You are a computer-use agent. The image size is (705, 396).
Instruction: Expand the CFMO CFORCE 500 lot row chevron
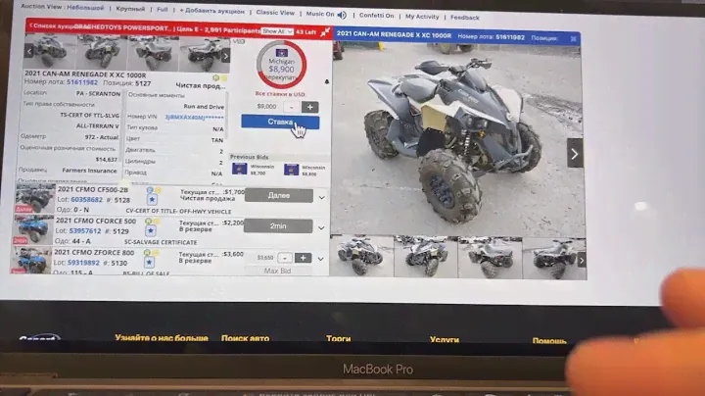321,227
